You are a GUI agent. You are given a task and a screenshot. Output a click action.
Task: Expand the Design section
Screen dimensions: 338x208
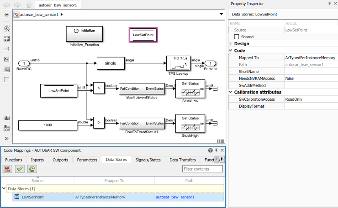coord(231,44)
